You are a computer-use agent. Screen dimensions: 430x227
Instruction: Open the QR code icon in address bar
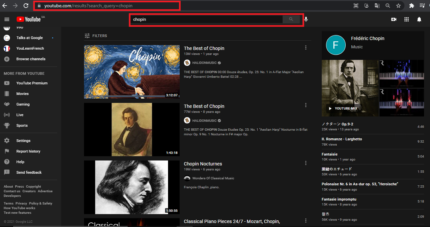coord(356,6)
